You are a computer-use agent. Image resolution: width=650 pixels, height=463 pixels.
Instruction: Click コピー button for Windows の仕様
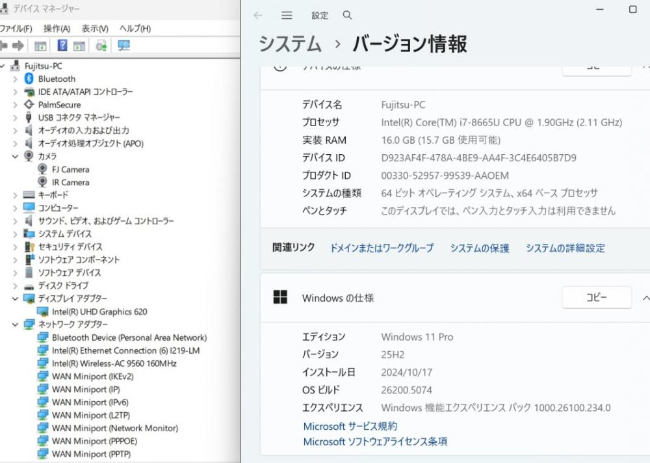click(596, 297)
